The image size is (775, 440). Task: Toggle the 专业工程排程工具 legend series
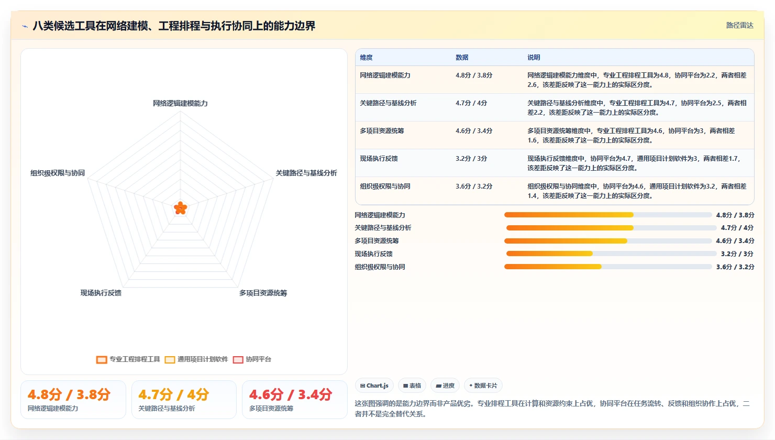click(x=128, y=359)
